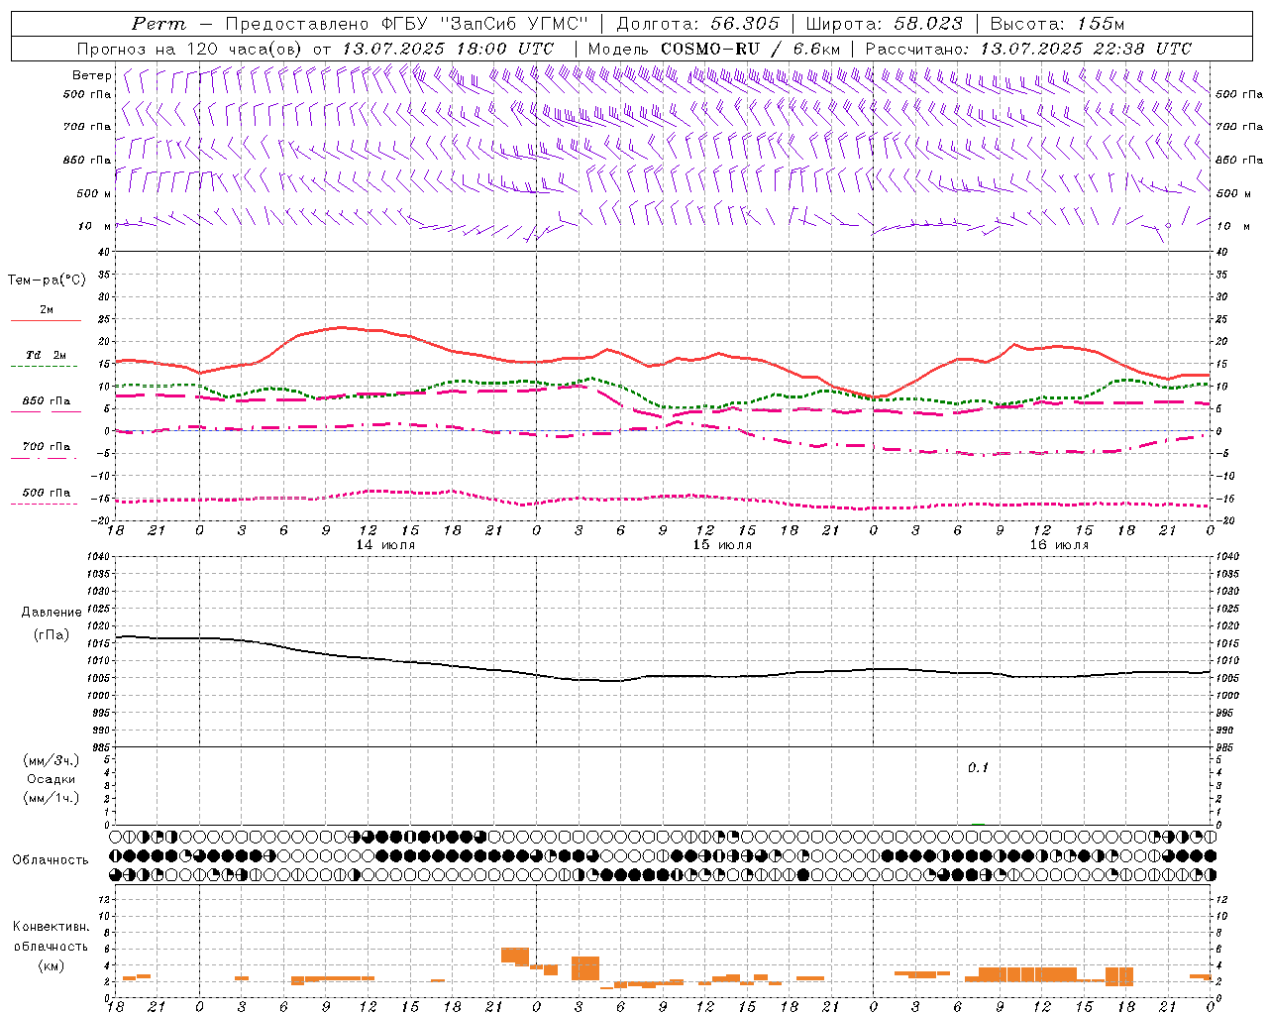Click the Тем-ра(°C) axis title

click(47, 281)
